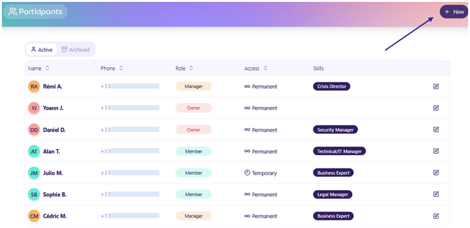Switch to the Archived tab
This screenshot has height=228, width=470.
[75, 50]
